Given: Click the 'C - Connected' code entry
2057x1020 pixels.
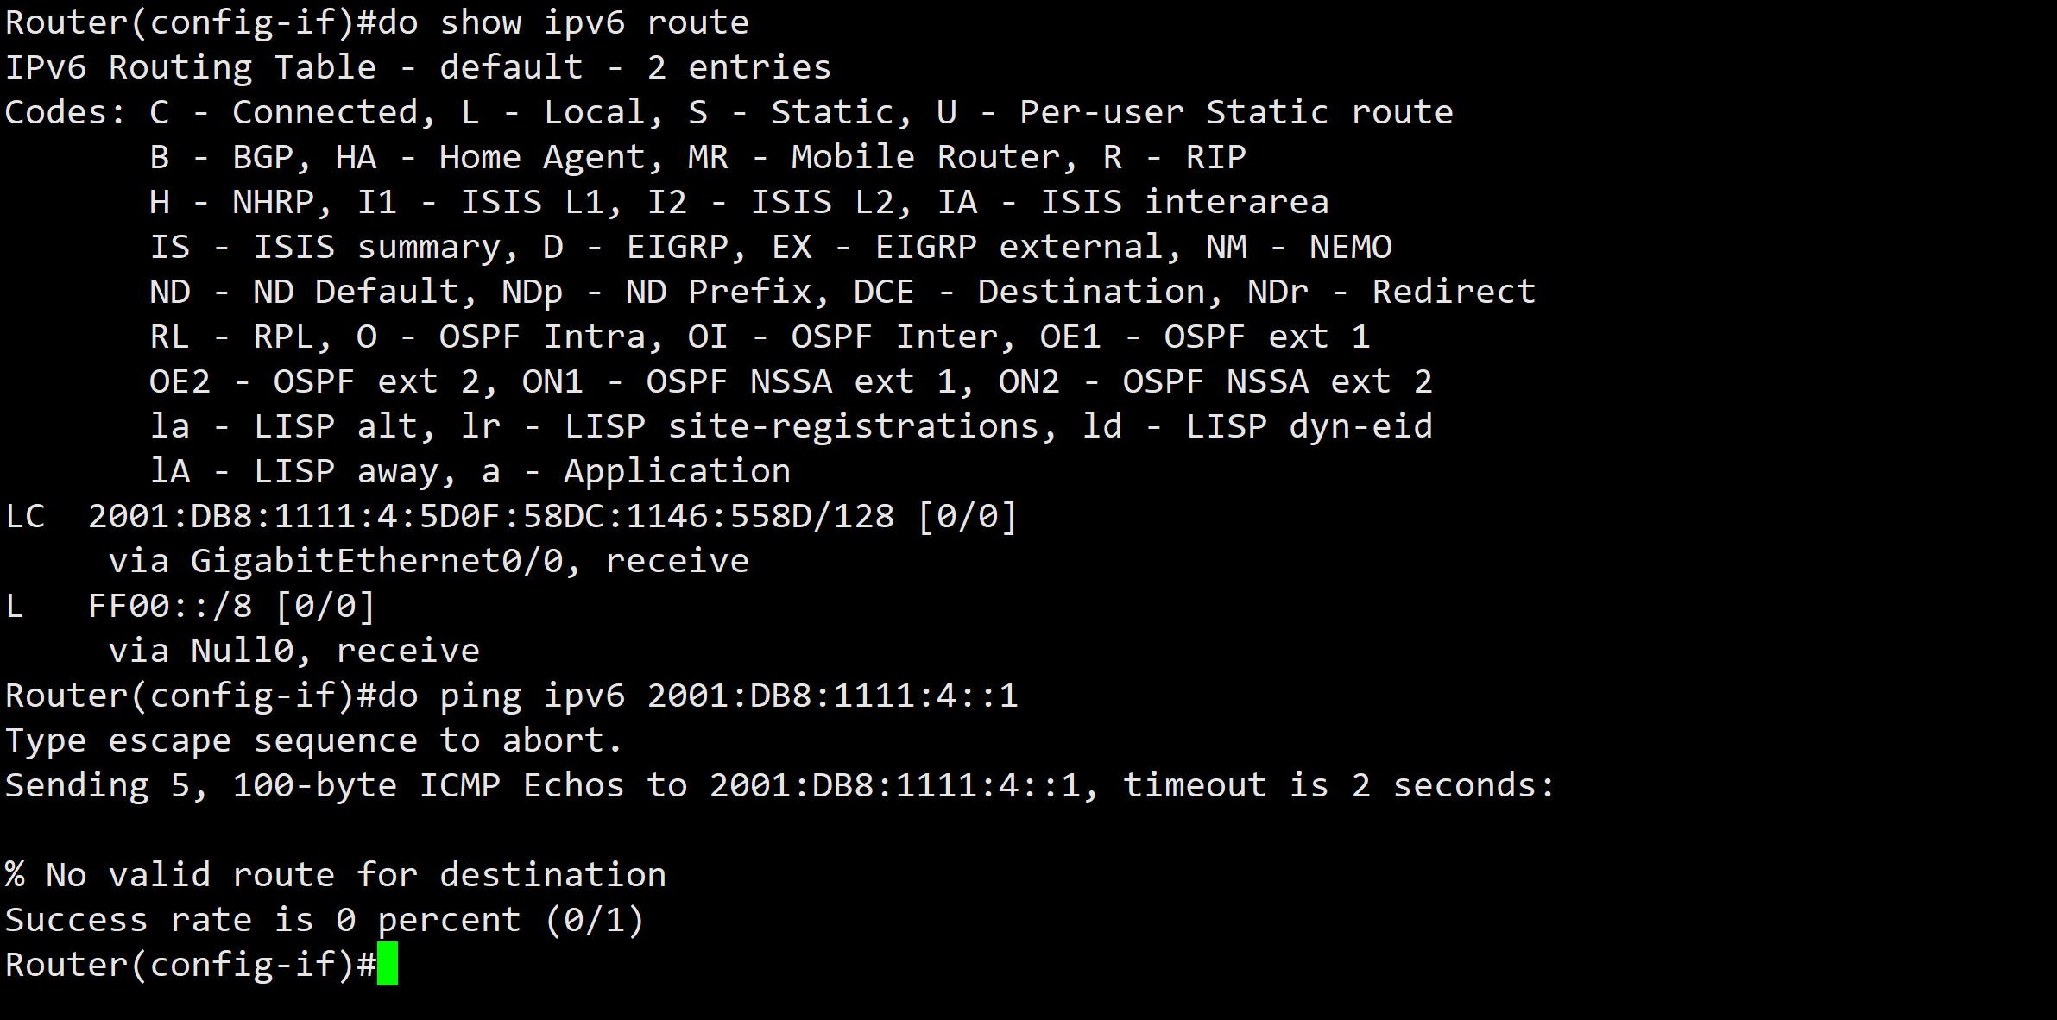Looking at the screenshot, I should pos(284,112).
